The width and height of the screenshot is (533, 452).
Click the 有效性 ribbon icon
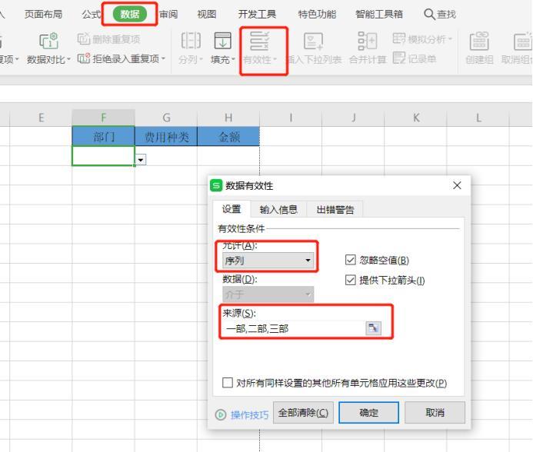260,41
